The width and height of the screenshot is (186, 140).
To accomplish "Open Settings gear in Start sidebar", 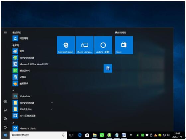I will [x=5, y=118].
